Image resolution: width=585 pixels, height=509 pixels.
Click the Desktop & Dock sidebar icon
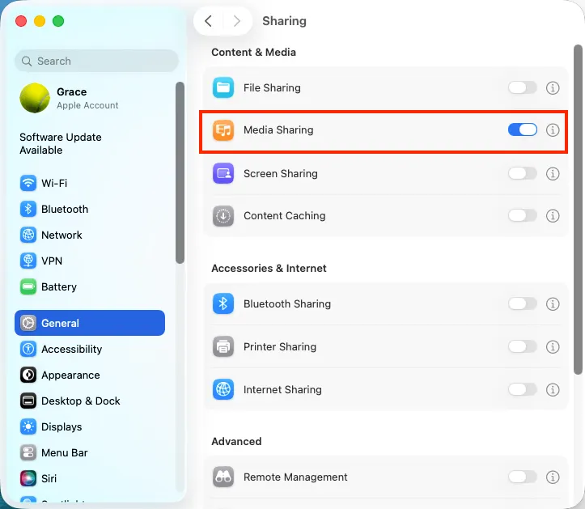pos(28,401)
